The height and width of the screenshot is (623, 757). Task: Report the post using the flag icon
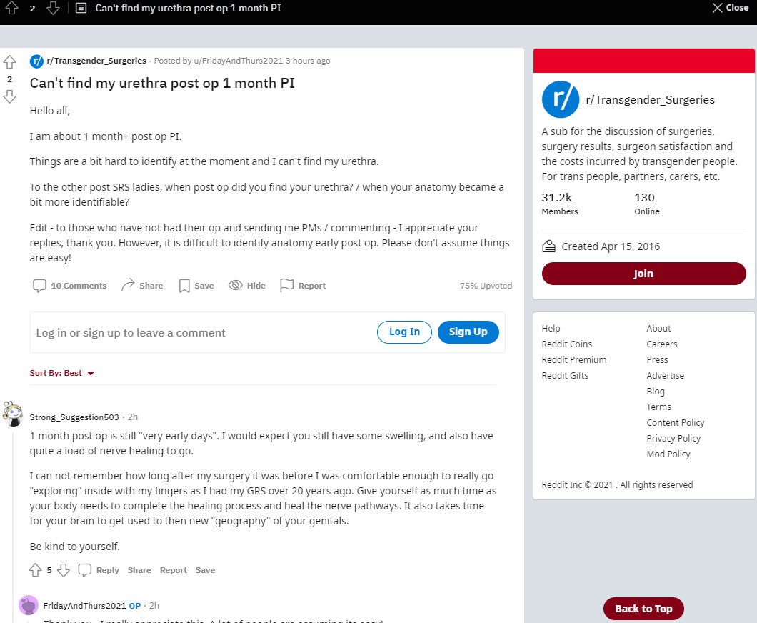[x=287, y=286]
